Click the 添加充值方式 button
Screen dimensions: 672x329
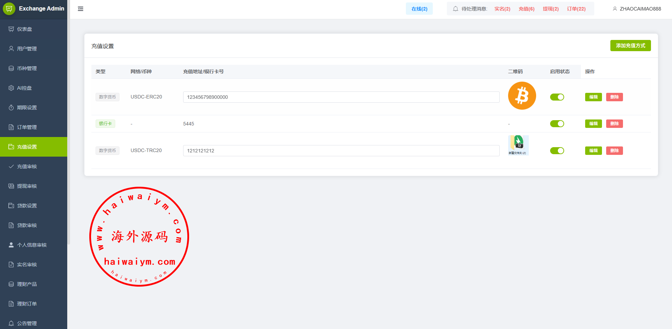coord(630,46)
